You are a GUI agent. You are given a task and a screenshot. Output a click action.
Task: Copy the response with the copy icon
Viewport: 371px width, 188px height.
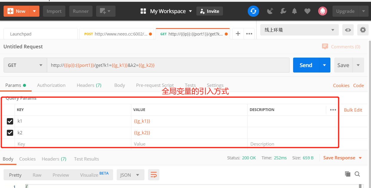click(347, 174)
